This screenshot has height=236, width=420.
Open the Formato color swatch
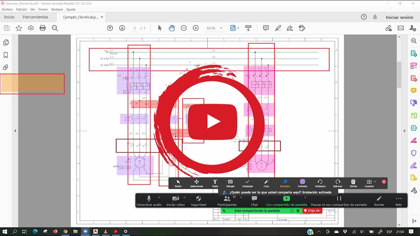[303, 183]
